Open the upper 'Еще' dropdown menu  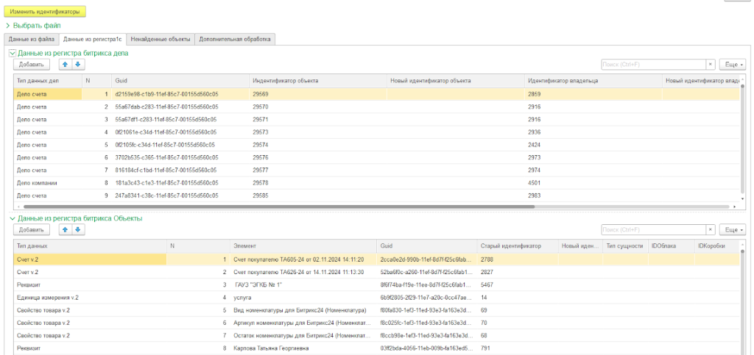[732, 65]
